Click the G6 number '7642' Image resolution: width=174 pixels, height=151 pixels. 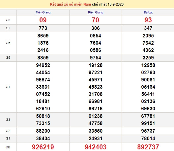148,43
